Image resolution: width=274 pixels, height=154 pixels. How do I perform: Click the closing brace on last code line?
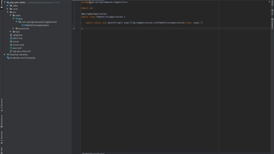click(x=82, y=29)
